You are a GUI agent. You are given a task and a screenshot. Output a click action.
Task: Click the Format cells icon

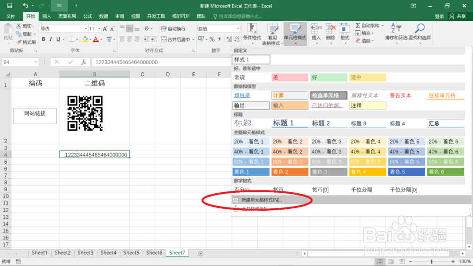tap(344, 29)
